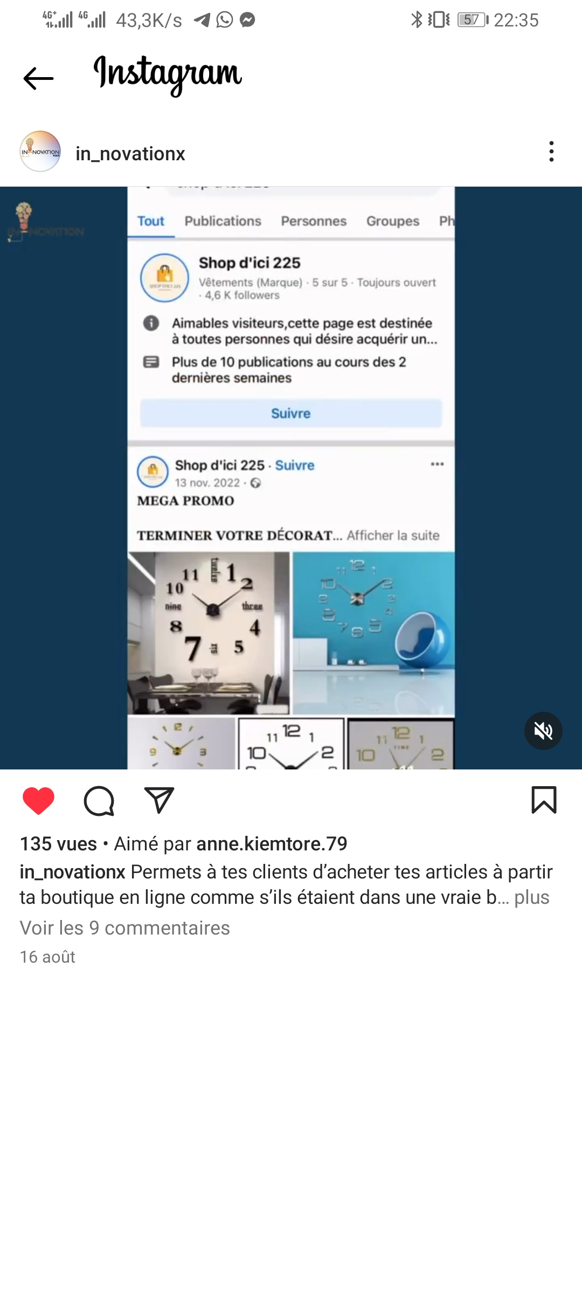
Task: Open in_novationx username in post header
Action: pyautogui.click(x=130, y=154)
